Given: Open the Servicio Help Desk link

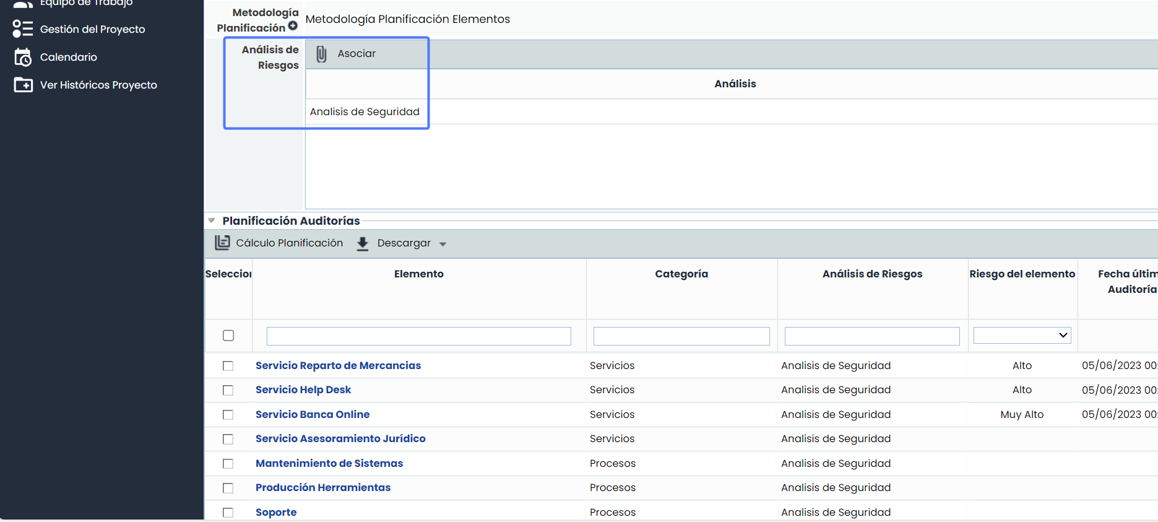Looking at the screenshot, I should (303, 389).
